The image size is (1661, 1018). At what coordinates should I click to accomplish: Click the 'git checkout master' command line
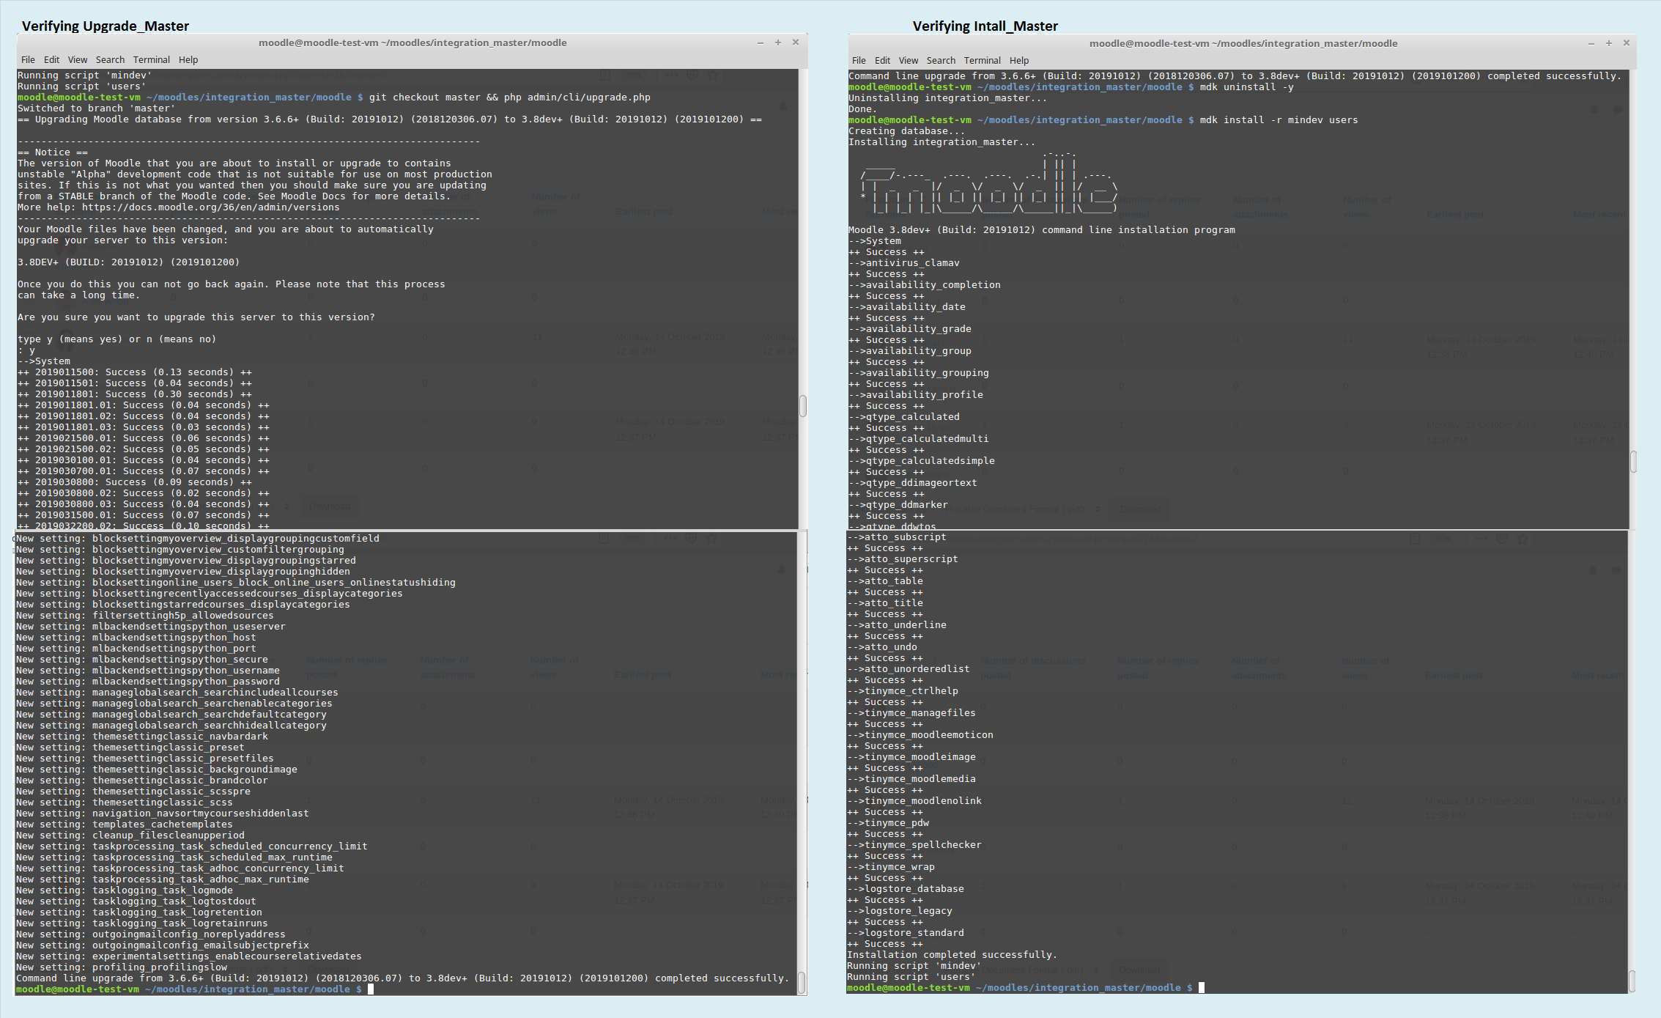pos(334,97)
